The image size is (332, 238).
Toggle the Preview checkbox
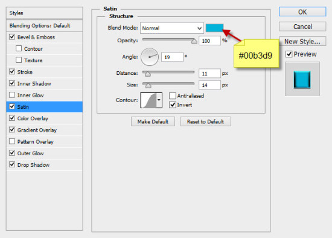tap(289, 54)
